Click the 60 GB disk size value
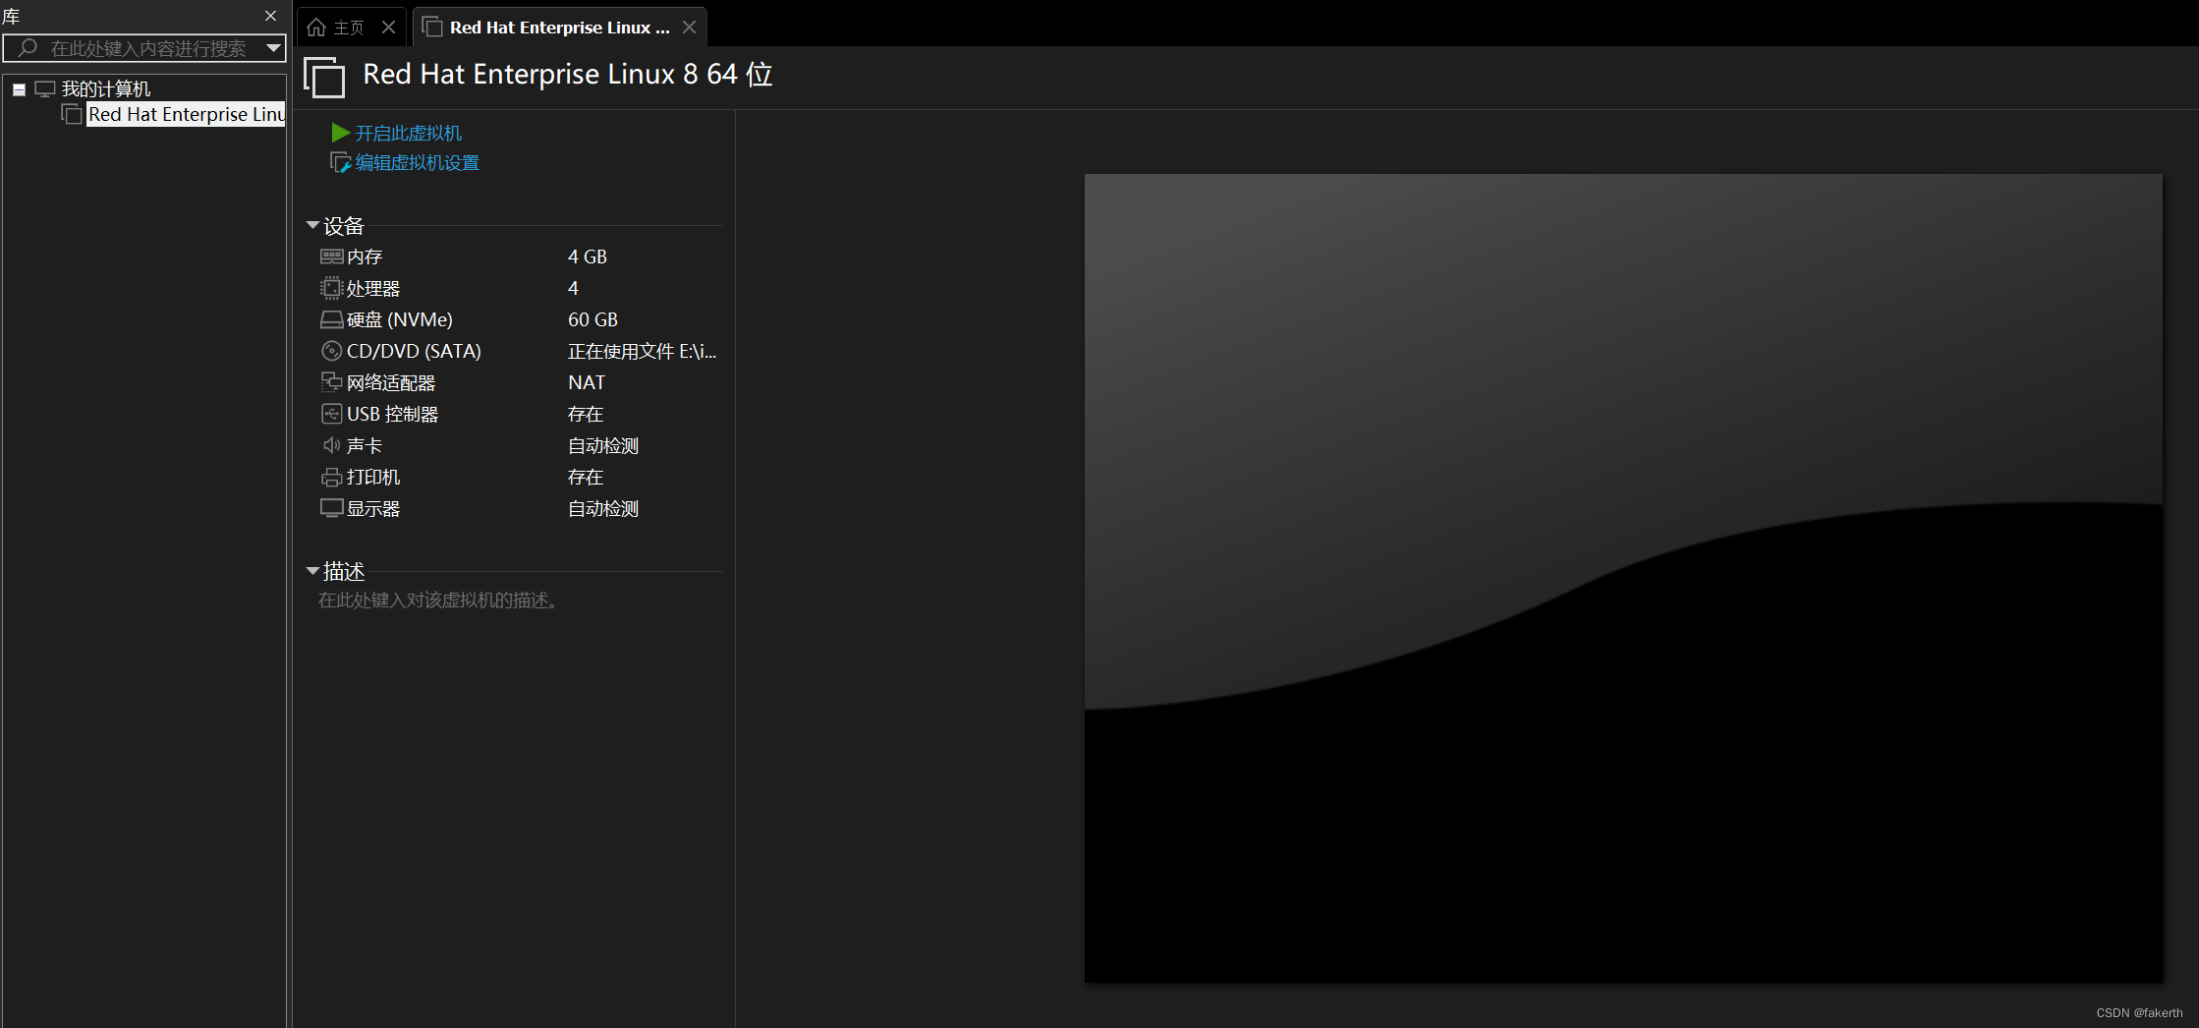Screen dimensions: 2199x1028 592,319
